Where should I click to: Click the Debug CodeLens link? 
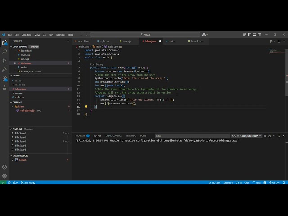(99, 64)
